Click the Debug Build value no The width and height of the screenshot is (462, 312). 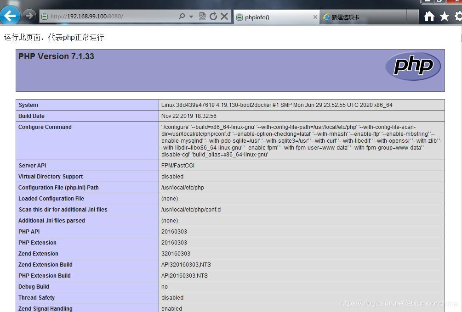[165, 287]
